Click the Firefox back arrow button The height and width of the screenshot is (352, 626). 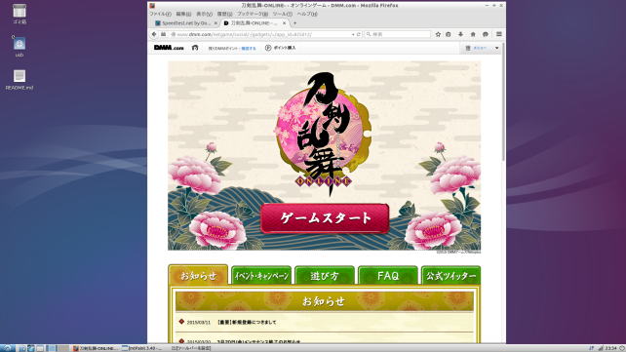coord(154,34)
